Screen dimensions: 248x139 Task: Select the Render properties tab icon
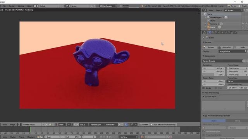pyautogui.click(x=210, y=32)
